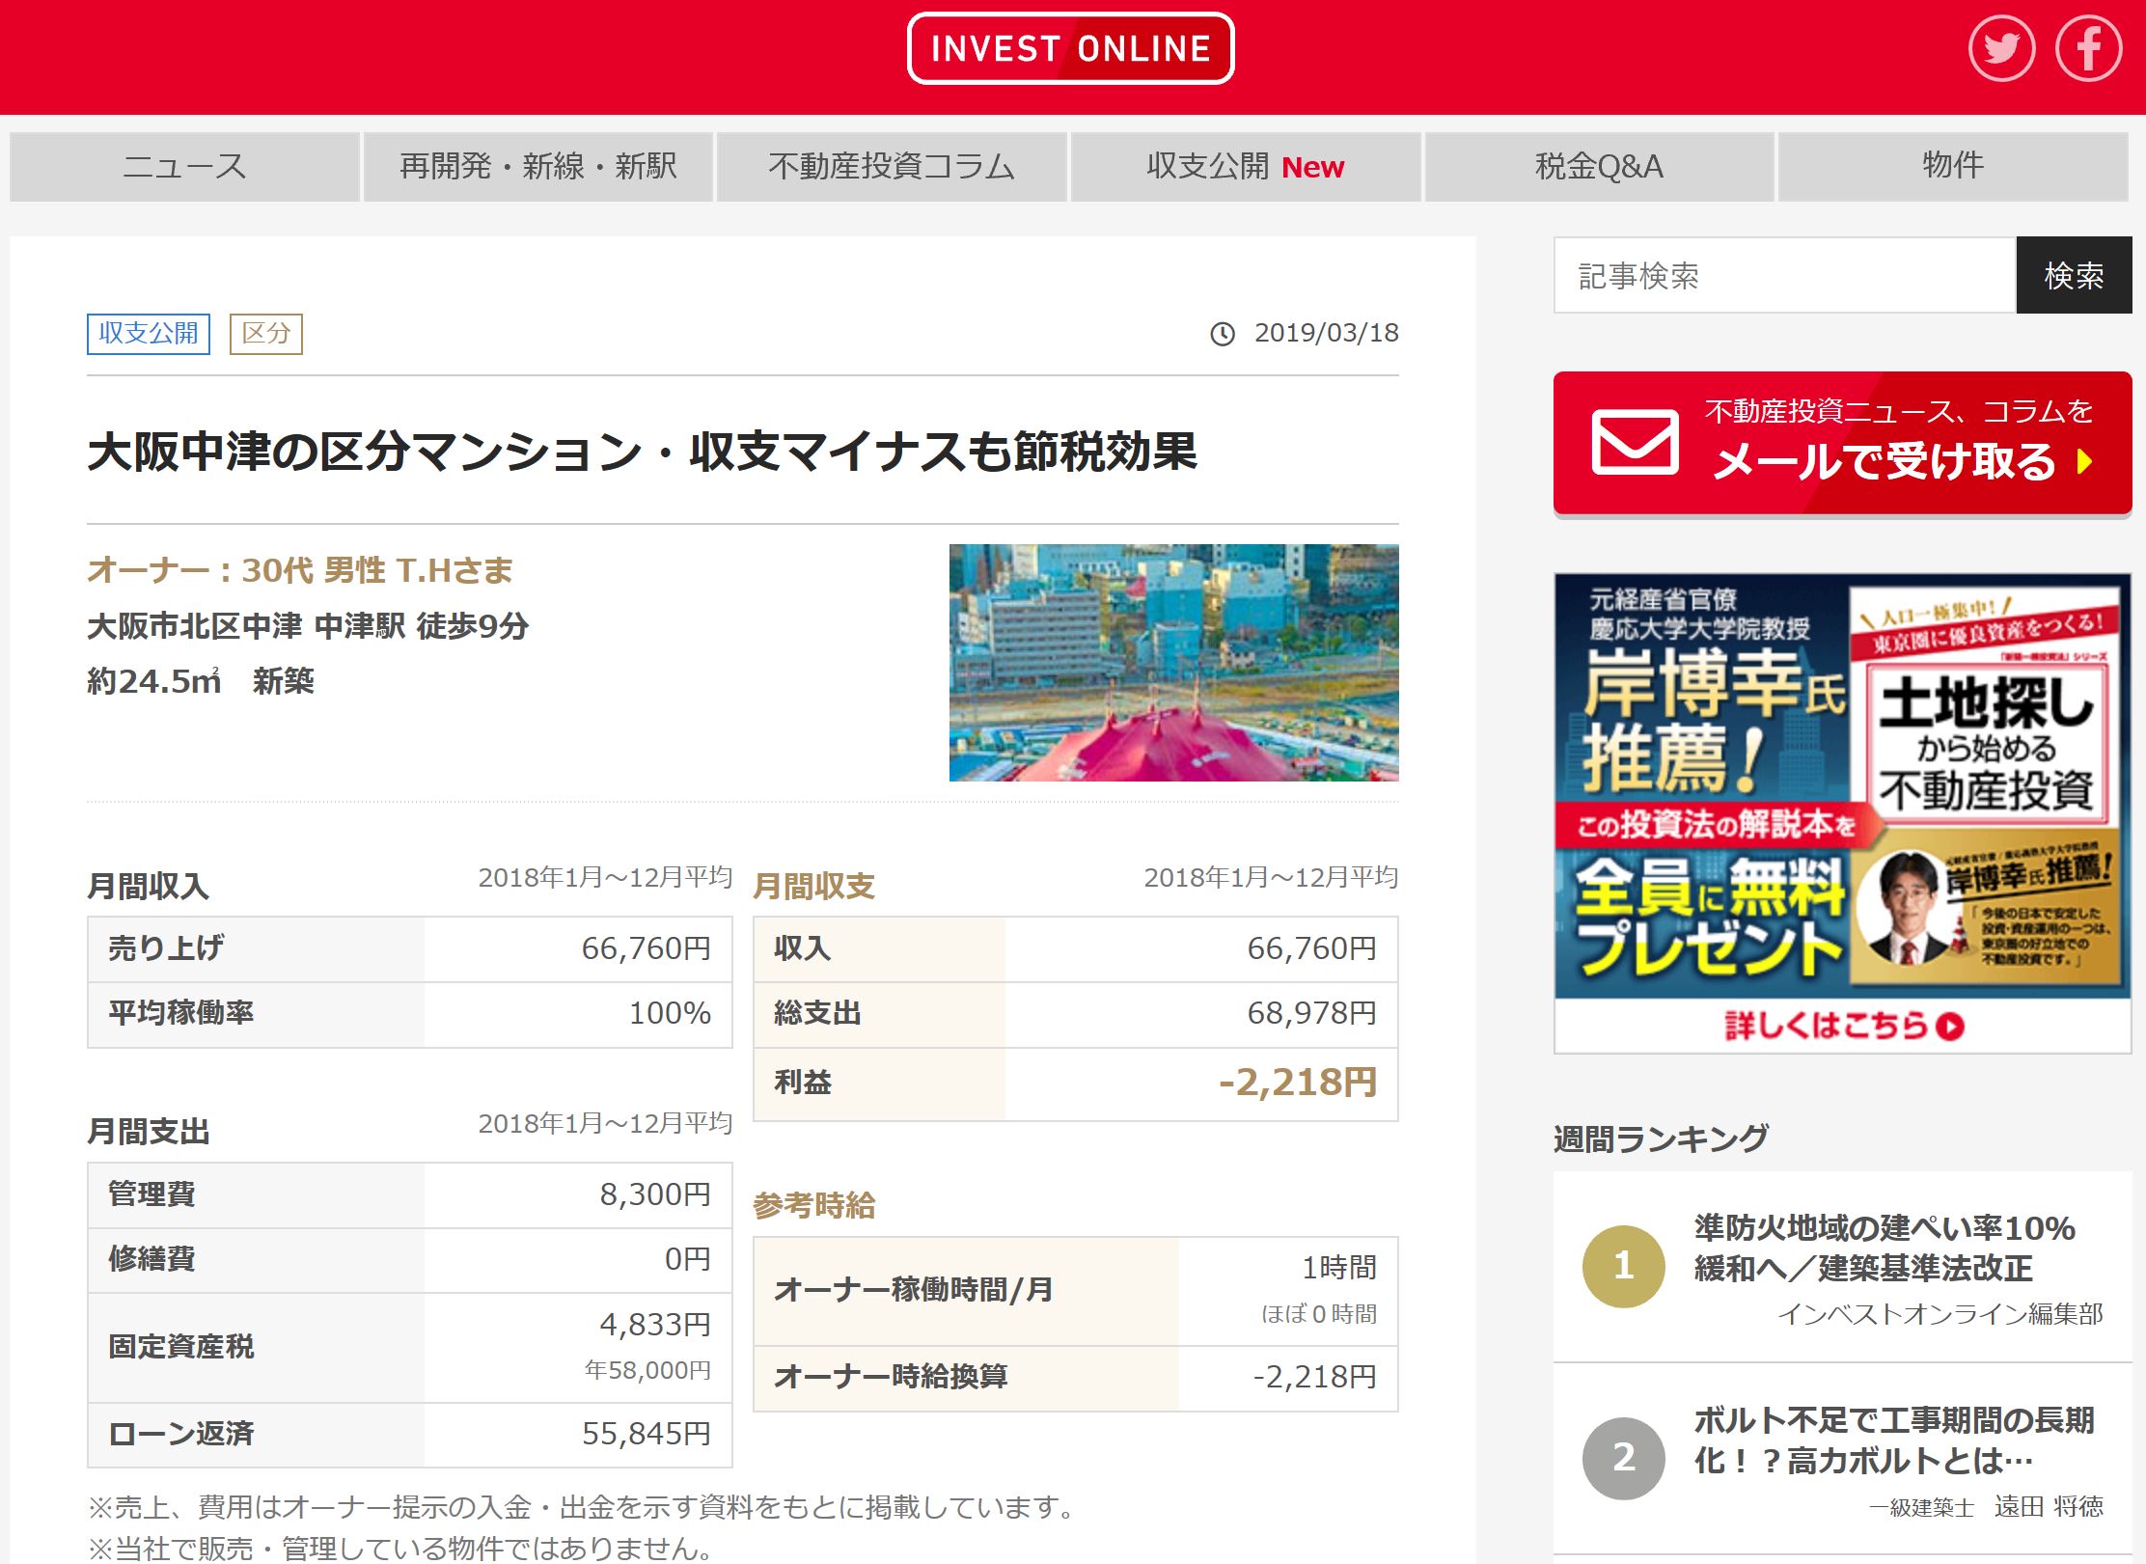Open the 税金Q&A tab
Screen dimensions: 2146x1564
[1599, 167]
